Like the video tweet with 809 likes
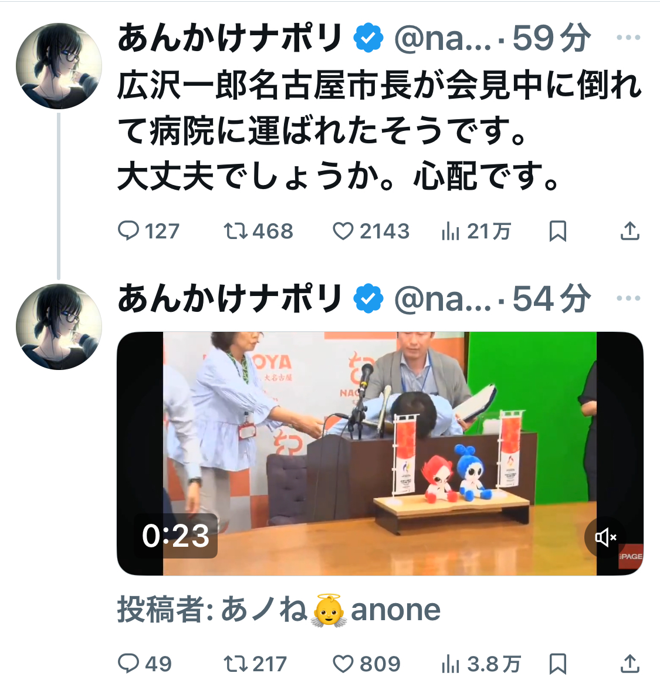The height and width of the screenshot is (693, 660). (x=367, y=664)
